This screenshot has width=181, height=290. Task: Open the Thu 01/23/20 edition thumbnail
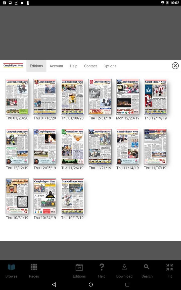click(x=17, y=97)
